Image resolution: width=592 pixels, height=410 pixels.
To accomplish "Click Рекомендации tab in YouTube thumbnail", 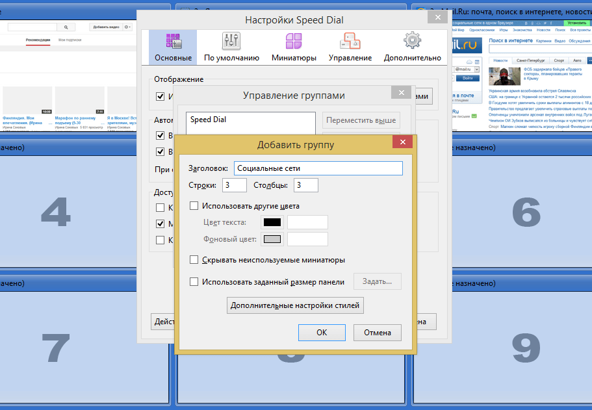I will 38,40.
